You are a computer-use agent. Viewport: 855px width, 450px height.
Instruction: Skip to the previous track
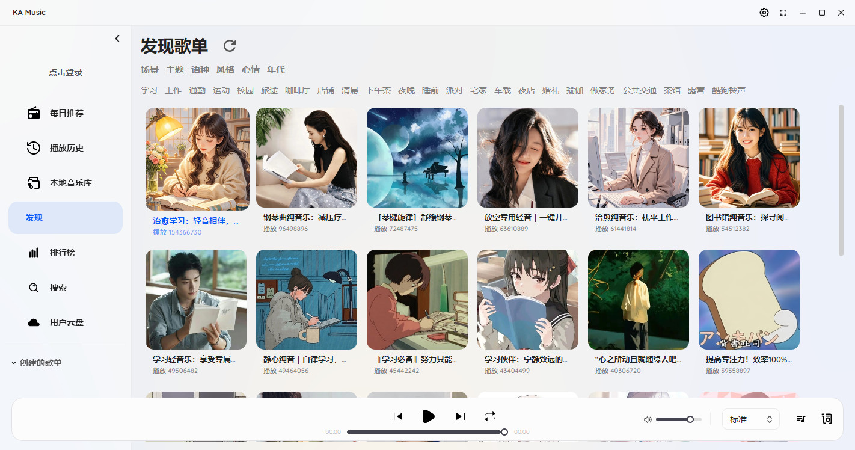pyautogui.click(x=398, y=416)
